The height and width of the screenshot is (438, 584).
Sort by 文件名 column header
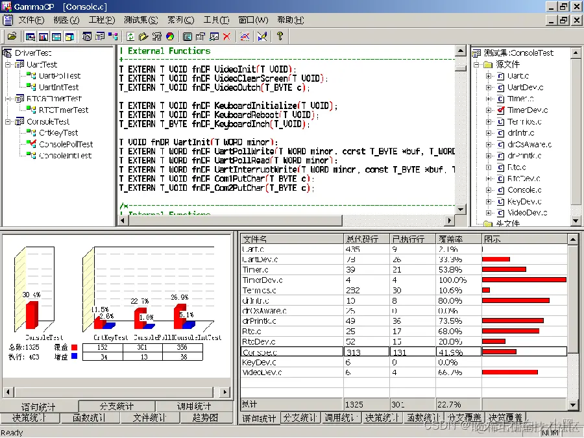291,239
